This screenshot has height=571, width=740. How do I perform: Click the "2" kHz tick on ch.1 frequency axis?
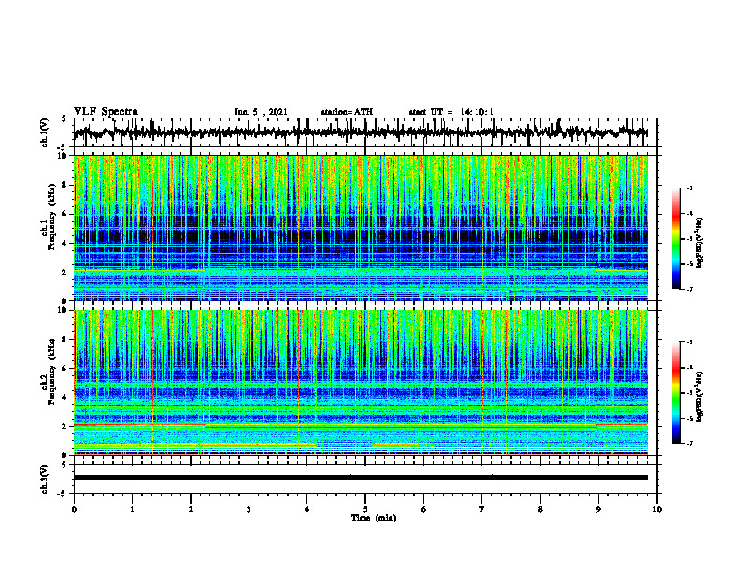coord(64,272)
